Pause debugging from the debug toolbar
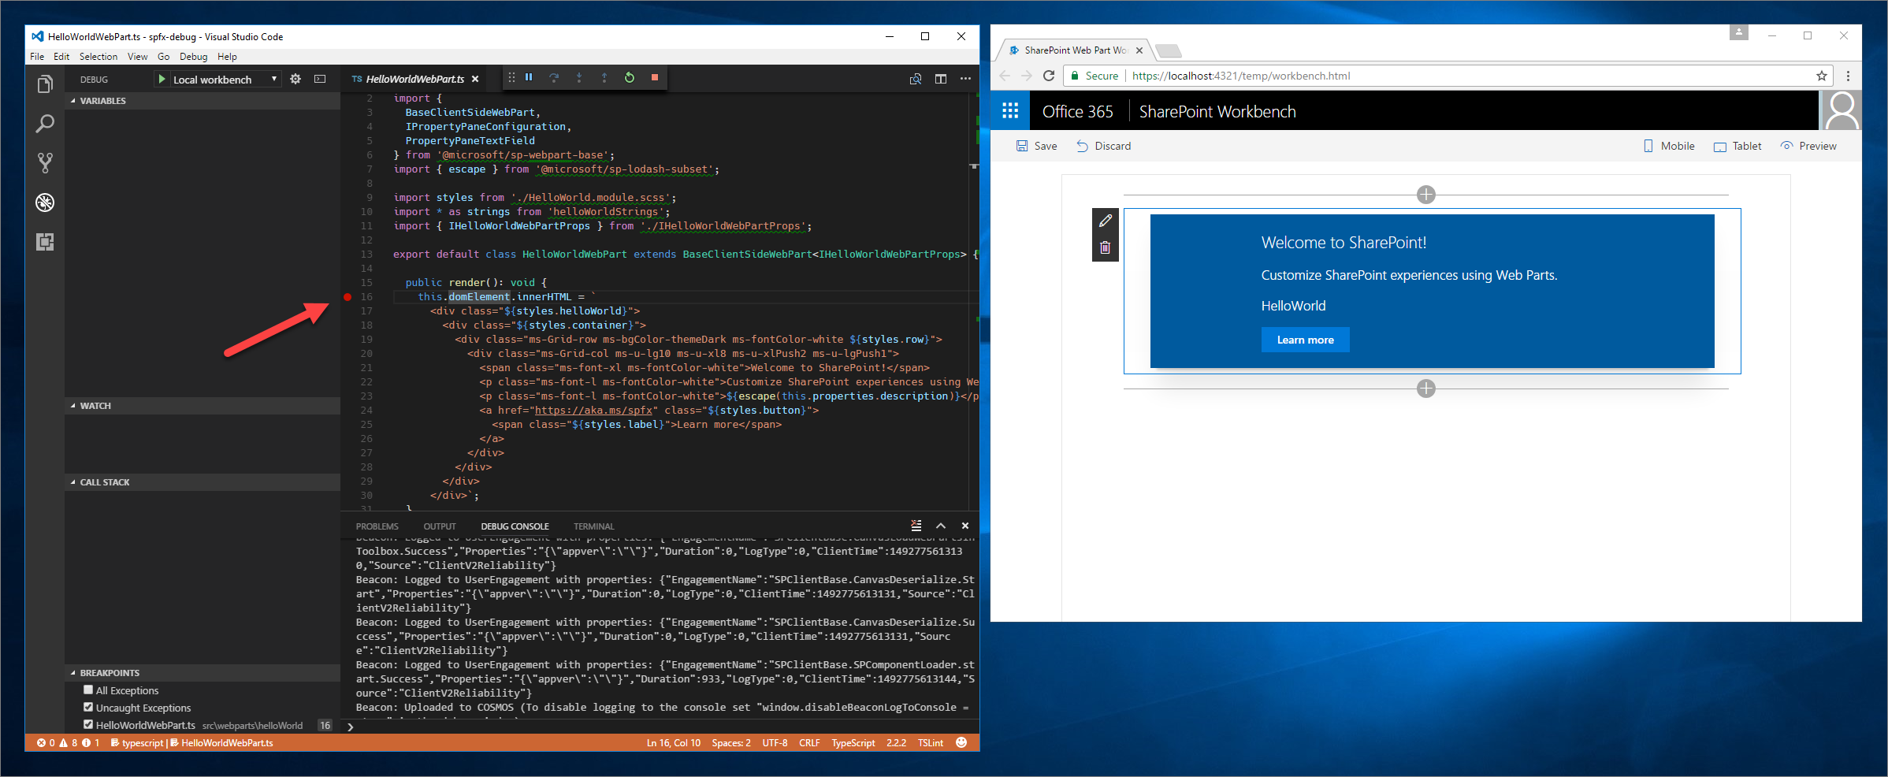1888x777 pixels. coord(529,77)
